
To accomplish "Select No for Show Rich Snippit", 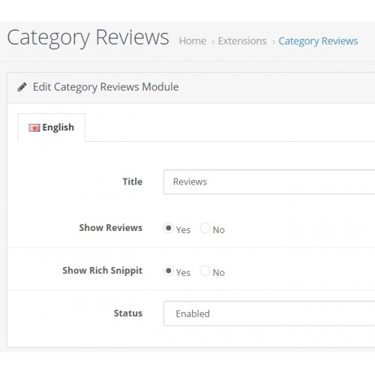I will coord(205,271).
